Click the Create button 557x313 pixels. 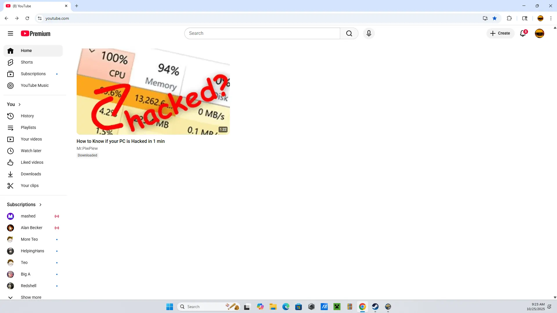click(x=500, y=33)
